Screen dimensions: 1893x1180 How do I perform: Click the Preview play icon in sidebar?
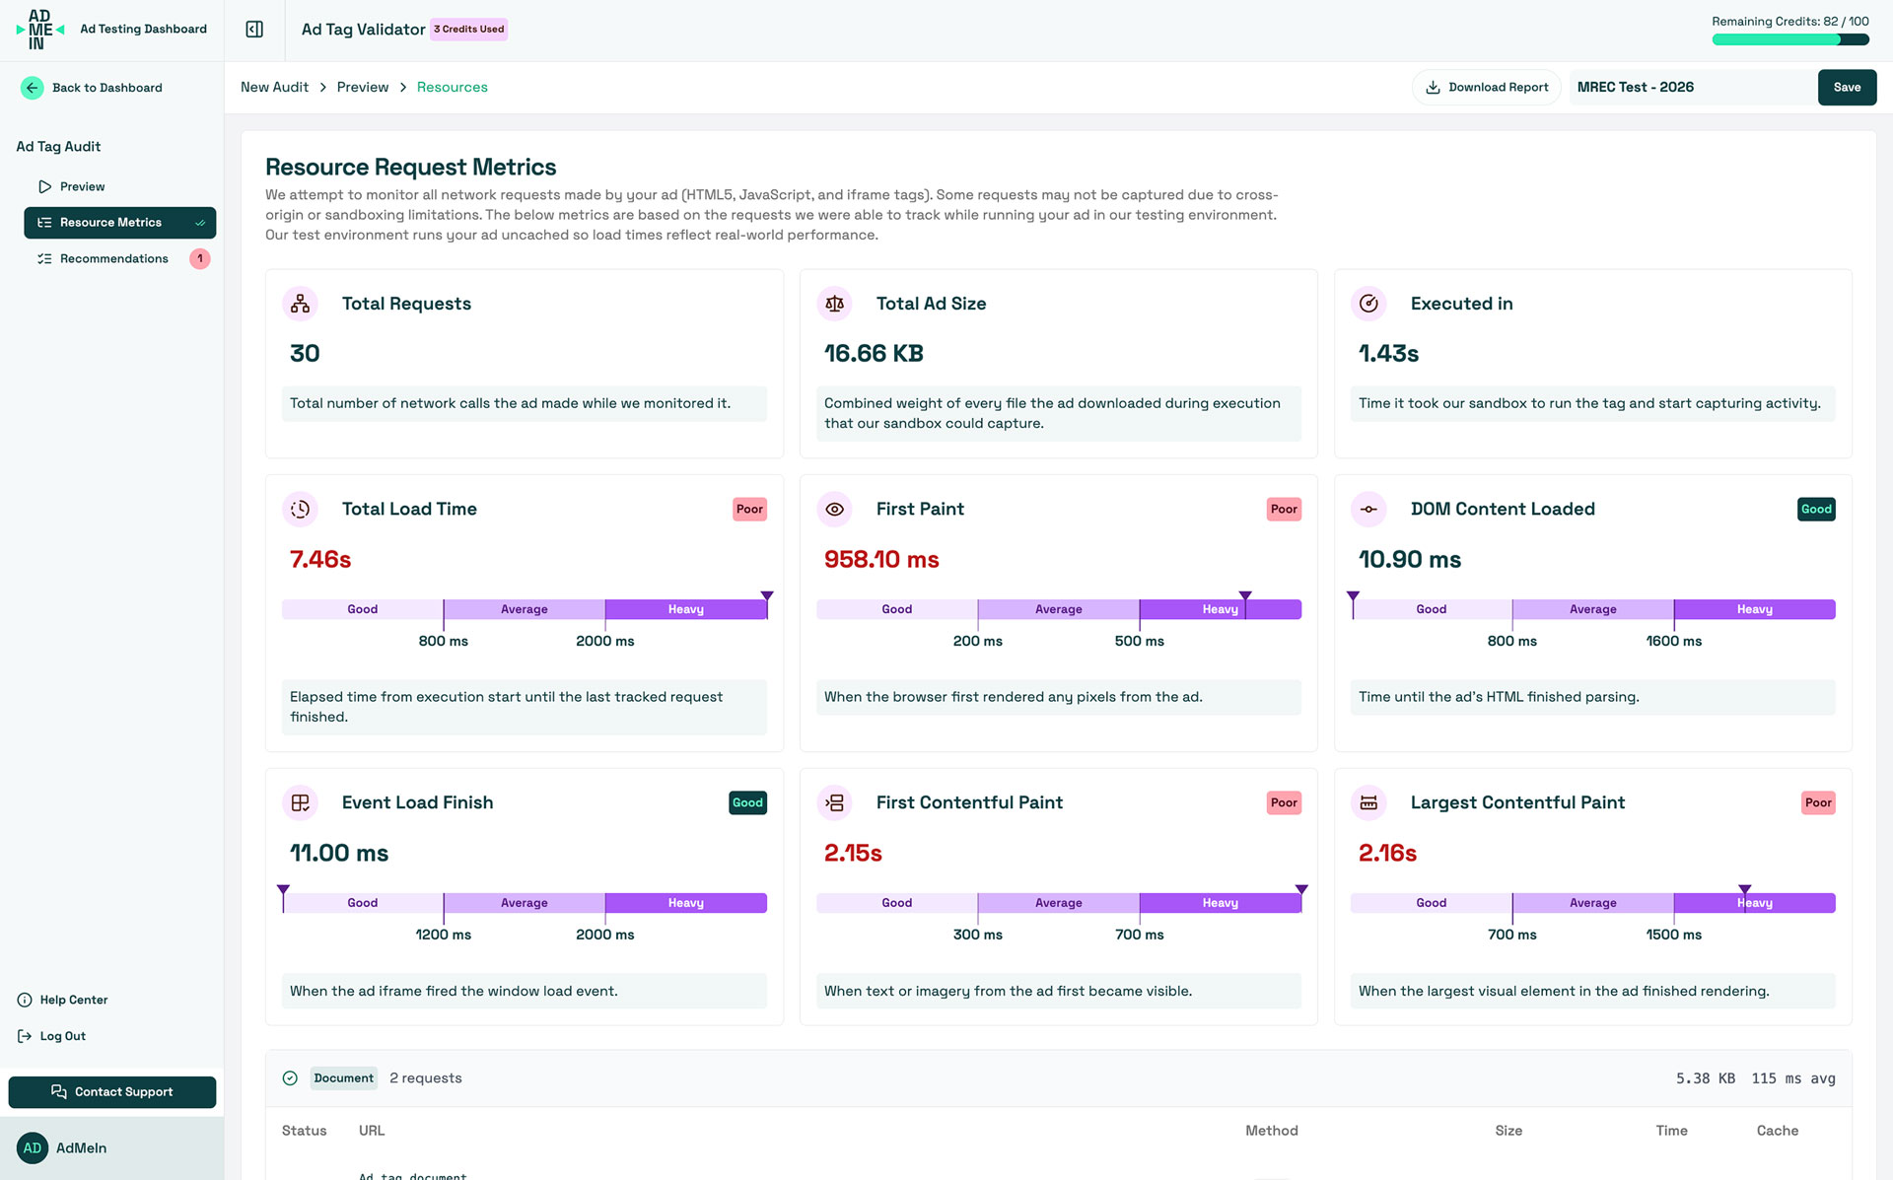tap(44, 186)
